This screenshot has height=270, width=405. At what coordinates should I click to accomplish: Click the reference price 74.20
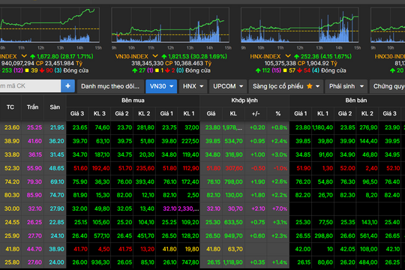[x=12, y=181]
